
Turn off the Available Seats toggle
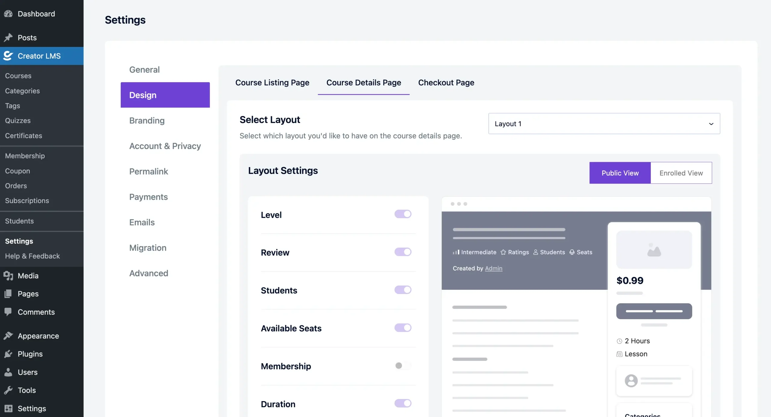tap(403, 328)
